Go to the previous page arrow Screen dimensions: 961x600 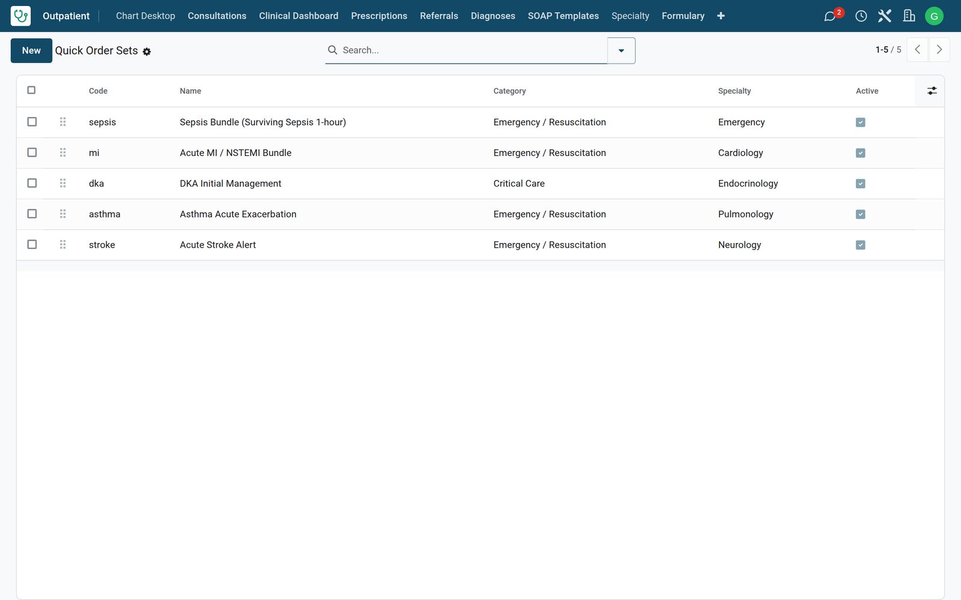click(x=918, y=50)
